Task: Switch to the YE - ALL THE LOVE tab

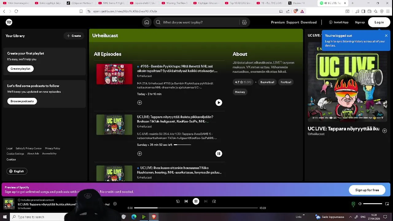Action: 269,3
